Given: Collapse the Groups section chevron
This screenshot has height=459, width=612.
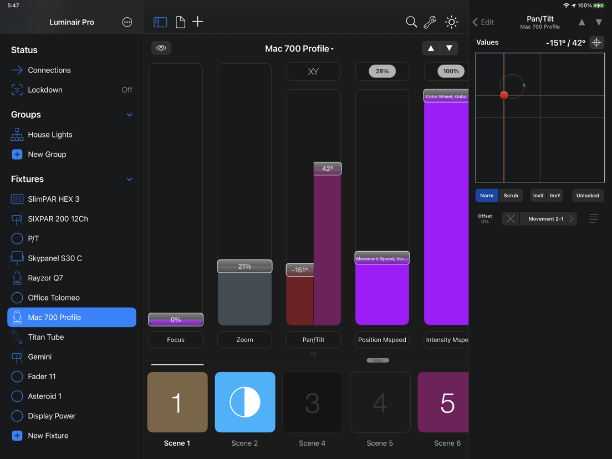Looking at the screenshot, I should point(130,115).
